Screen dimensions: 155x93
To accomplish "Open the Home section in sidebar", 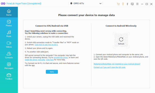I will pyautogui.click(x=9, y=12).
